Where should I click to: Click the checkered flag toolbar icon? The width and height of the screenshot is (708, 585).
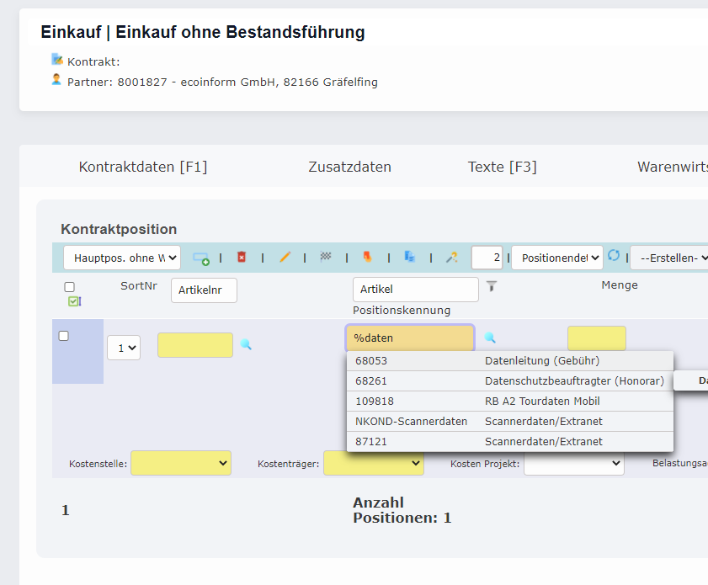[326, 257]
